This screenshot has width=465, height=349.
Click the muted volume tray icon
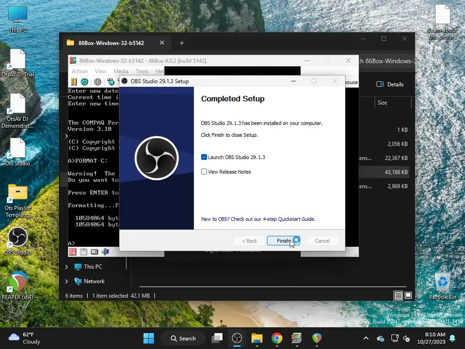tap(406, 338)
